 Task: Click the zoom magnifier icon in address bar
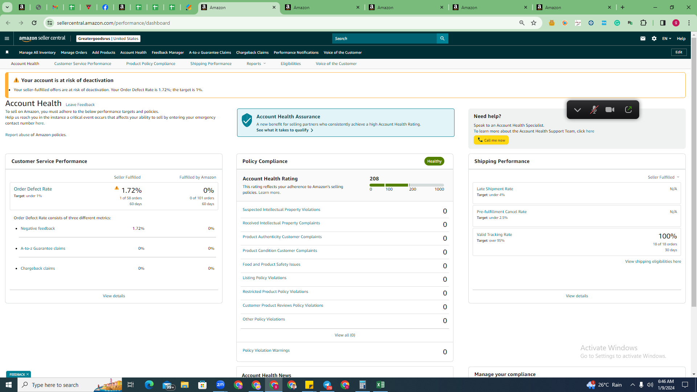(x=522, y=23)
